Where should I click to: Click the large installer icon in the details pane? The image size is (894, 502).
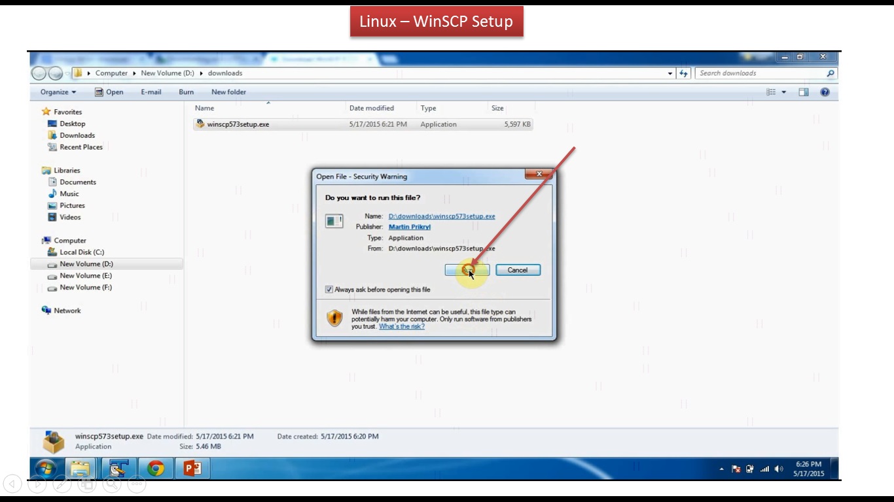pyautogui.click(x=54, y=441)
